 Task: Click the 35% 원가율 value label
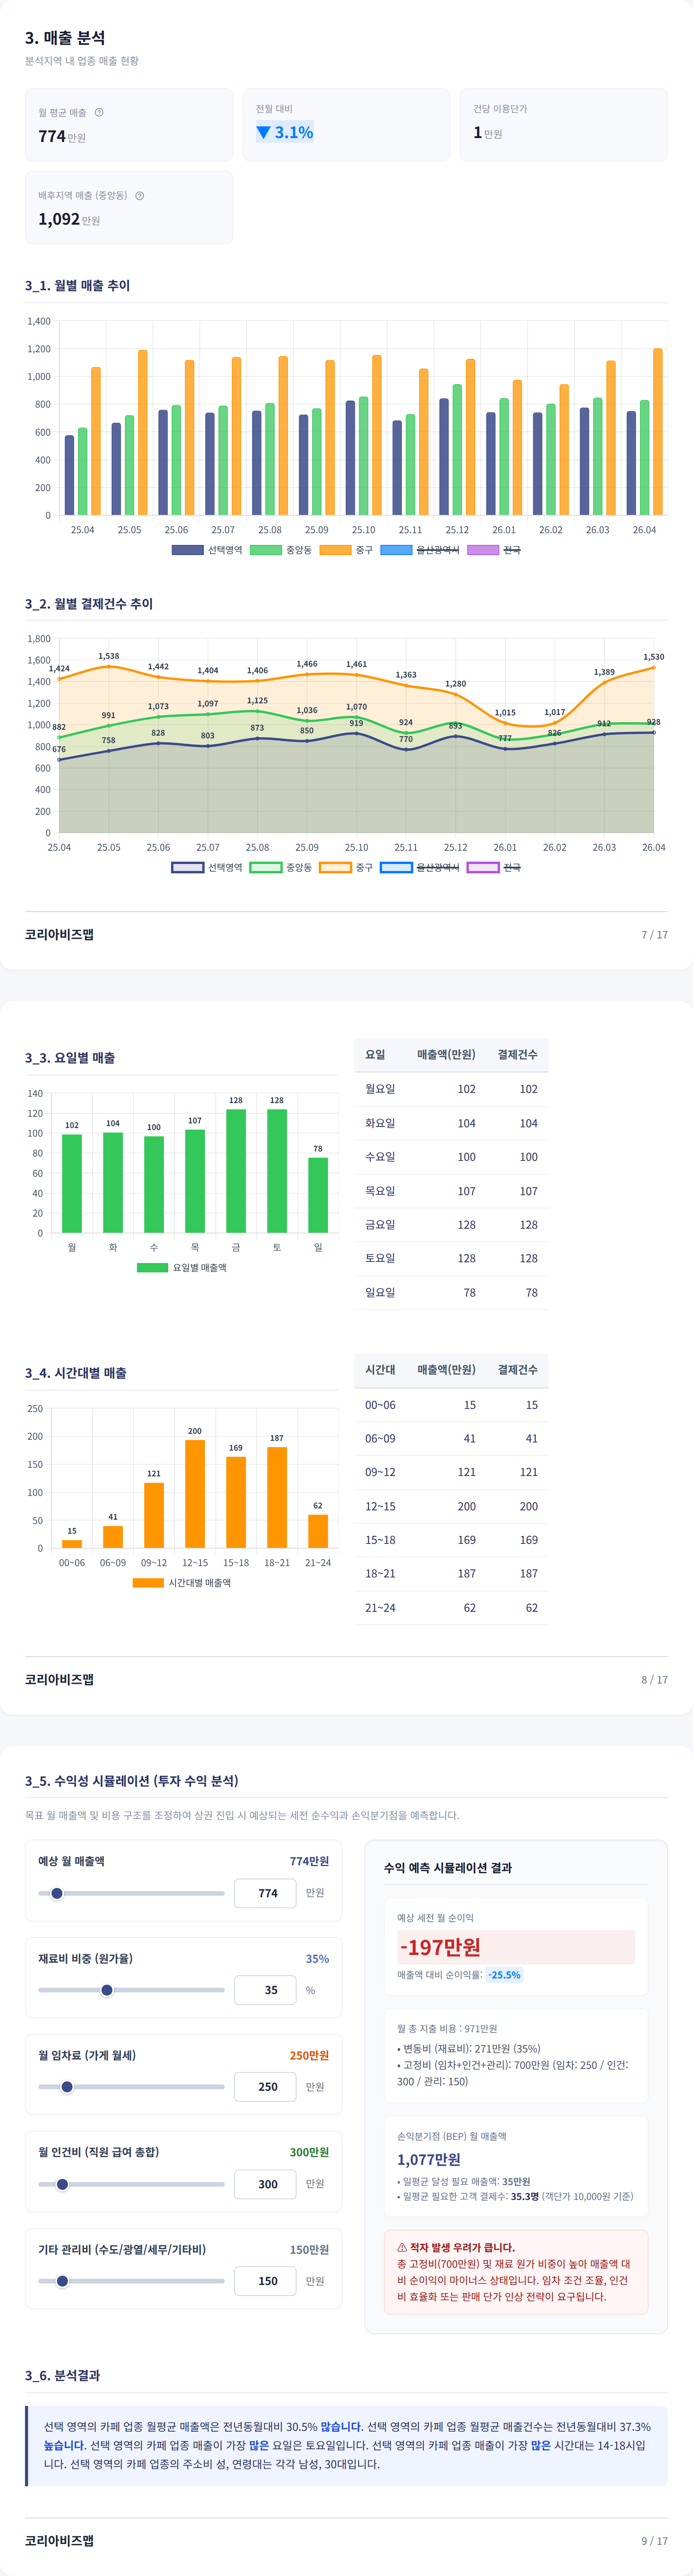point(317,1958)
